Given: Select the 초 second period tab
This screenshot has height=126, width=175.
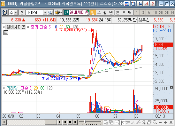Looking at the screenshot, I should [124, 12].
